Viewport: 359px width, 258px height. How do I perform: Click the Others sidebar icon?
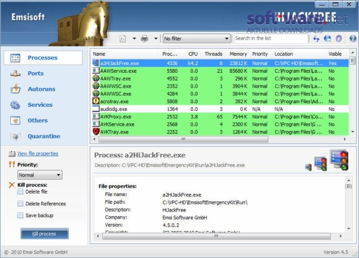(15, 121)
